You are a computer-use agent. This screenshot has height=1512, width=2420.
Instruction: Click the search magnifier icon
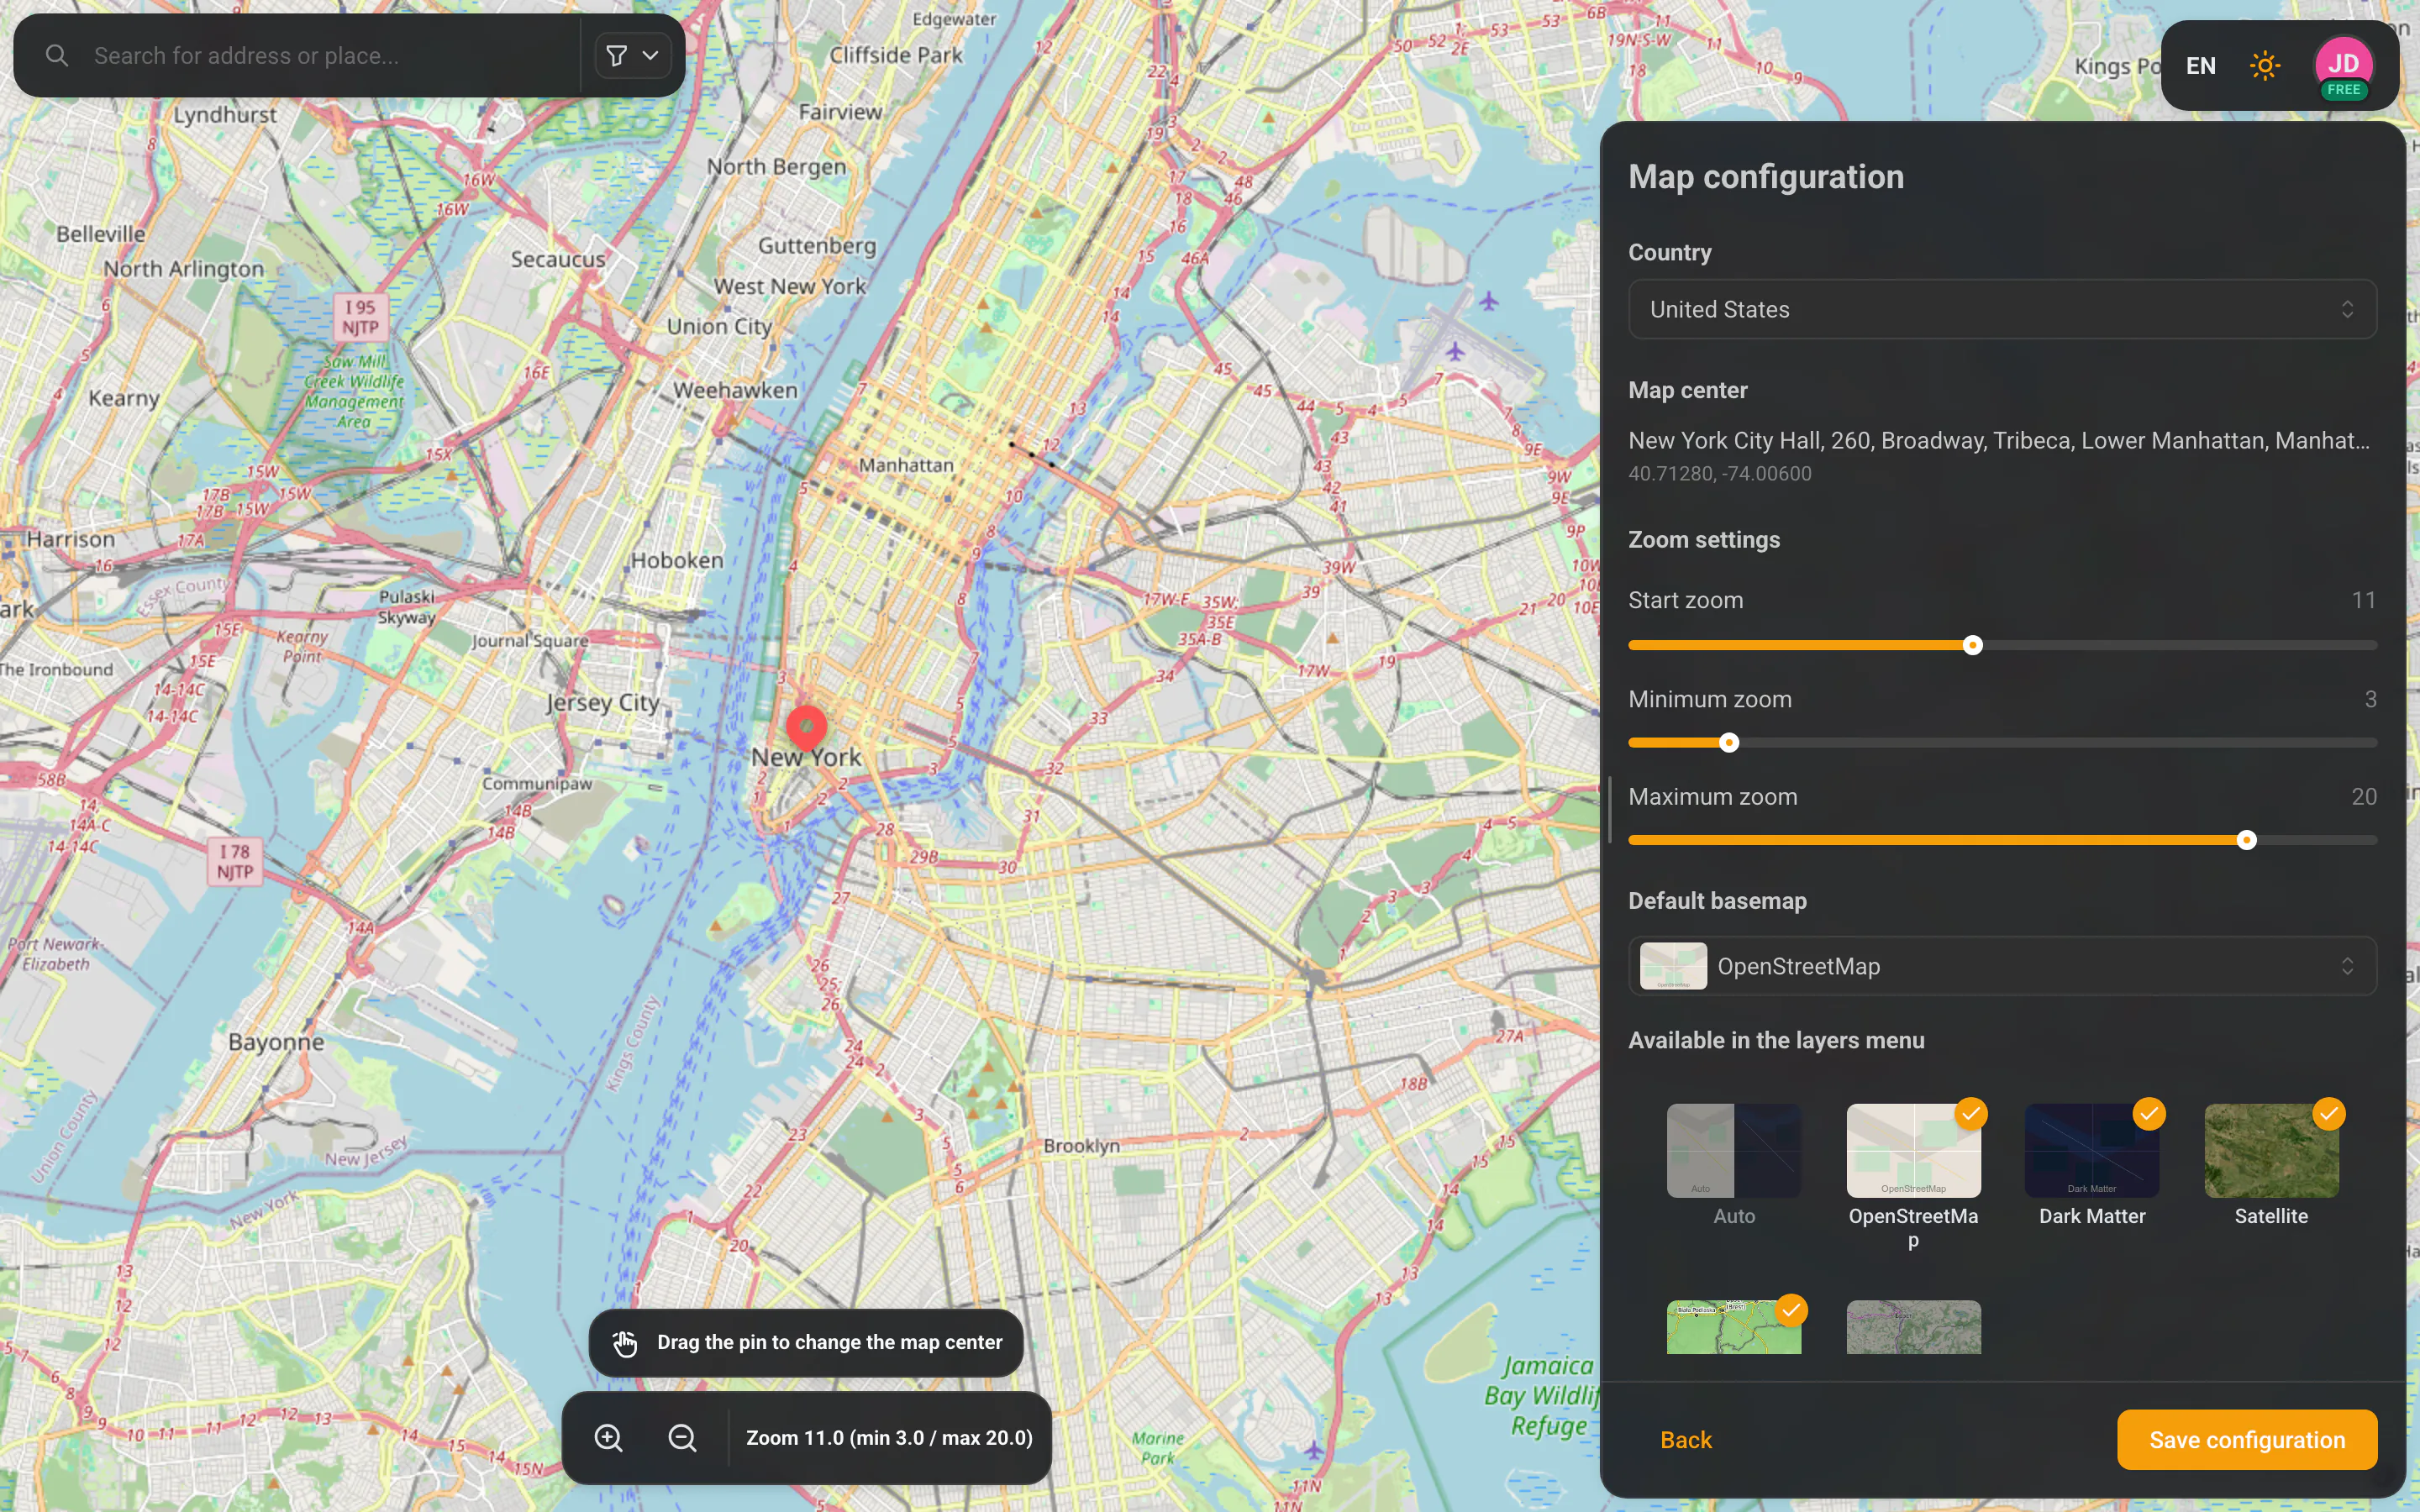click(x=57, y=56)
